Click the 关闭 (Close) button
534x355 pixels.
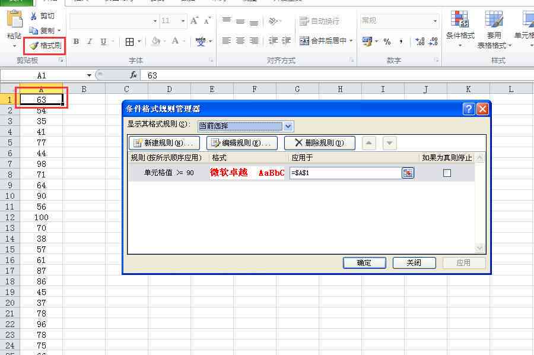click(x=414, y=262)
